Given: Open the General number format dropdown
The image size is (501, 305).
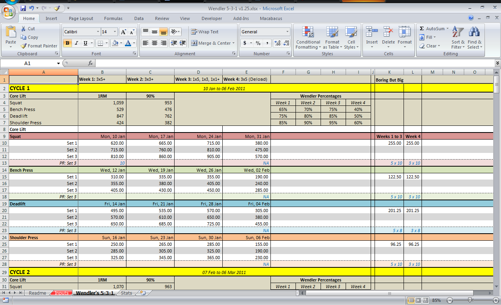Looking at the screenshot, I should [x=287, y=32].
